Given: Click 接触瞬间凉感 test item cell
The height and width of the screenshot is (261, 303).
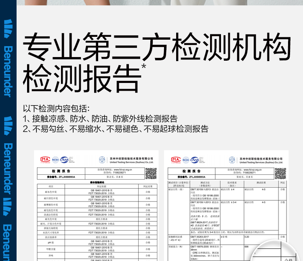Looking at the screenshot, I should point(179,240).
